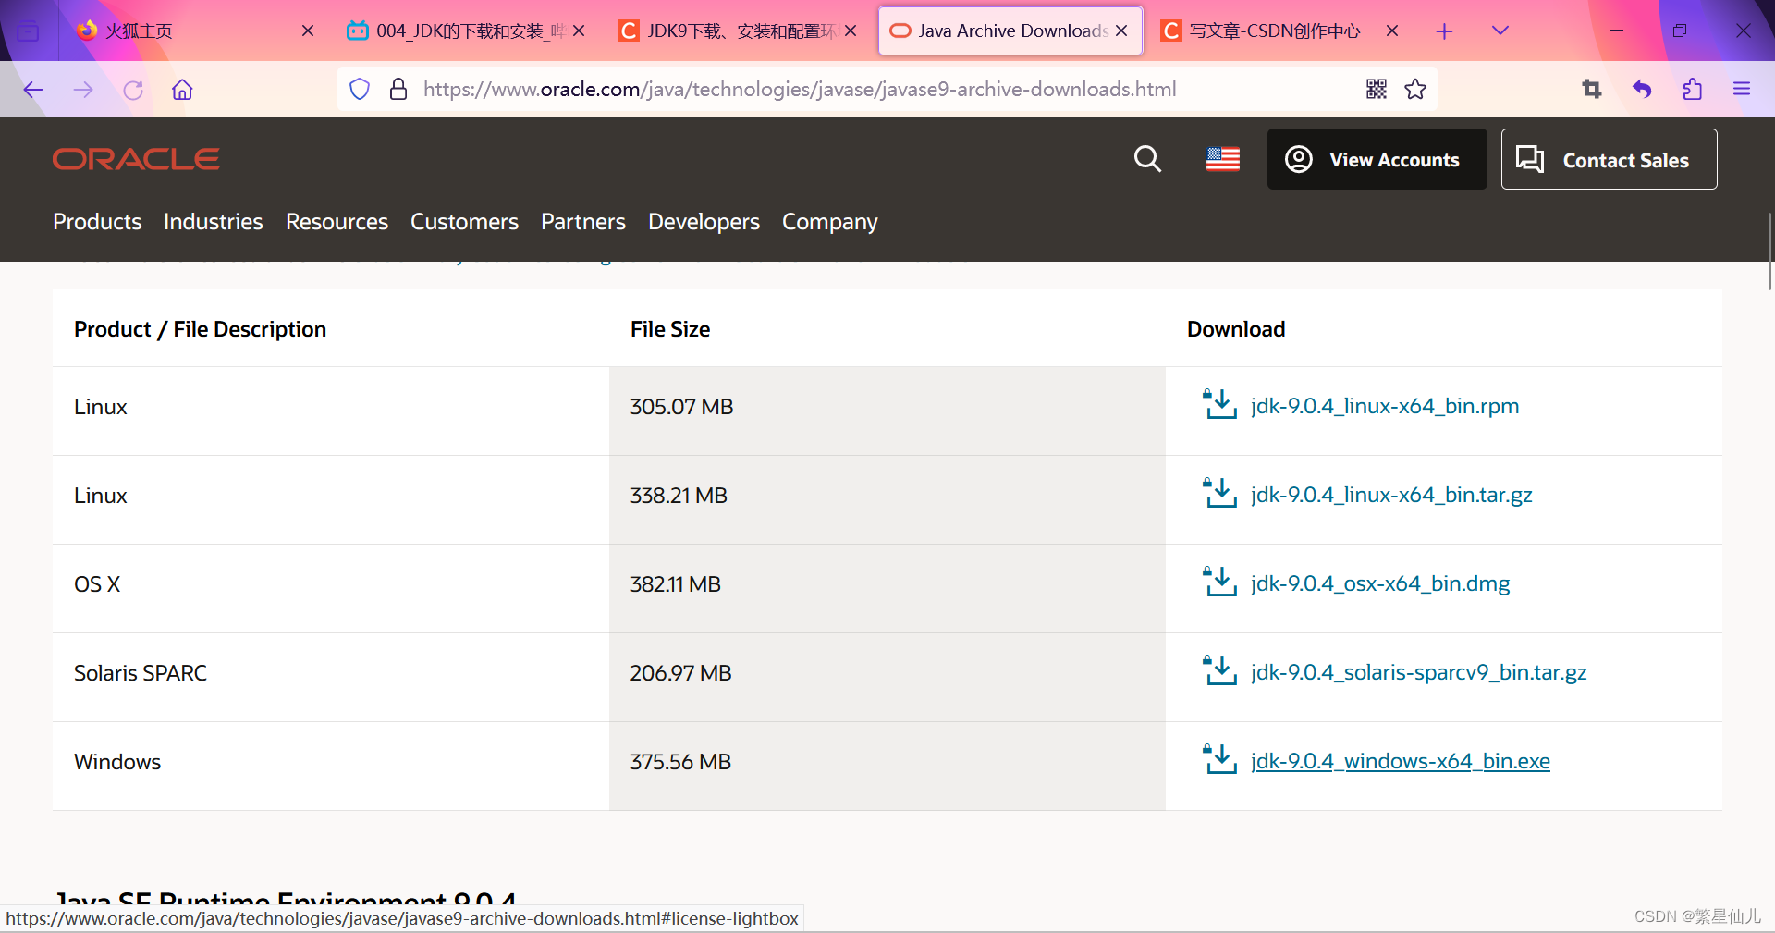Click the QR code icon in address bar
The image size is (1775, 933).
(x=1377, y=89)
